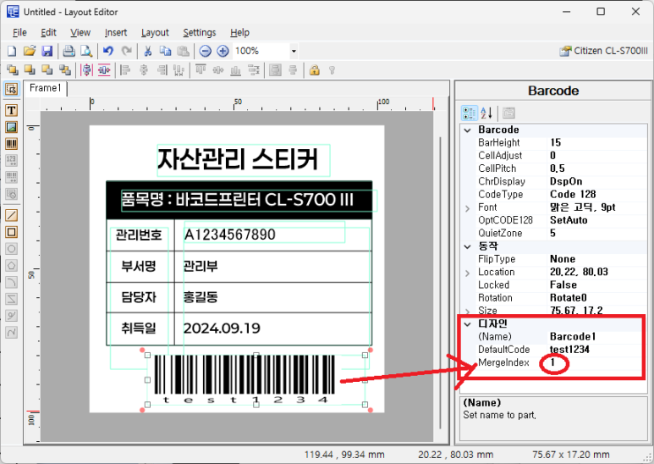Select the 홍길동 text on label
Image resolution: width=654 pixels, height=464 pixels.
tap(201, 297)
